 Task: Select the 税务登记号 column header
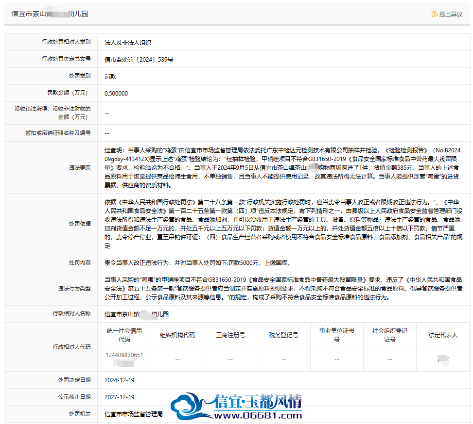tap(283, 335)
